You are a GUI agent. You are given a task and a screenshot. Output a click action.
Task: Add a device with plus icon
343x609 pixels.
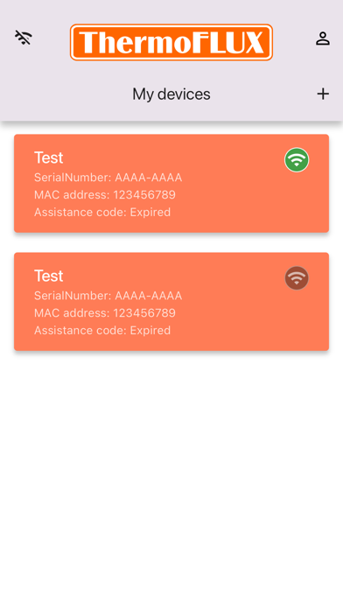point(323,94)
